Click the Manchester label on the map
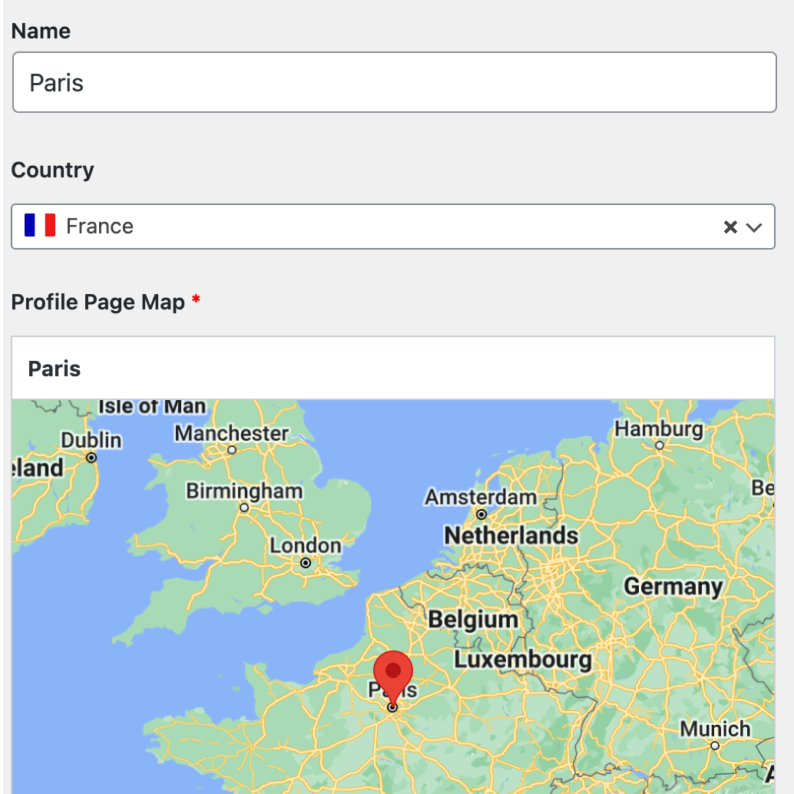Screen dimensions: 794x794 (x=231, y=433)
